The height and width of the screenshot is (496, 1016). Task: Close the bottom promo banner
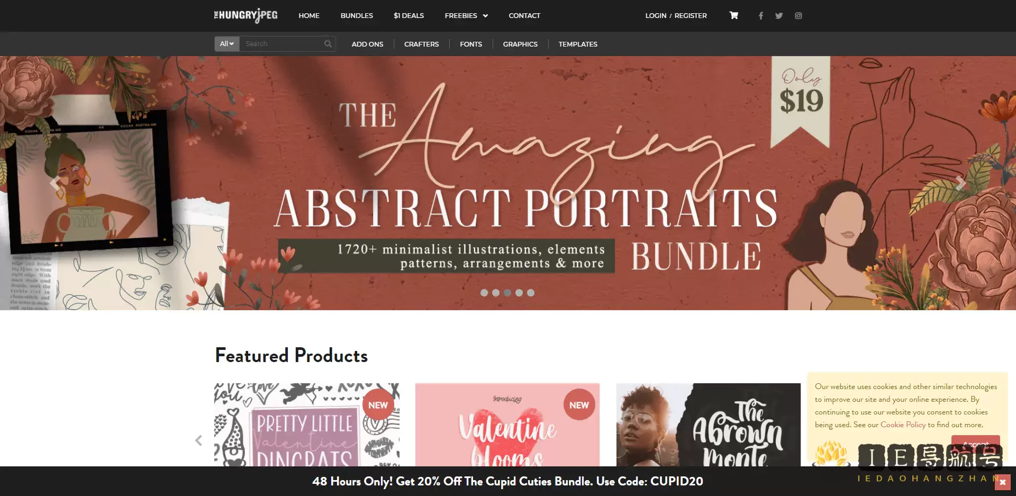click(1002, 482)
